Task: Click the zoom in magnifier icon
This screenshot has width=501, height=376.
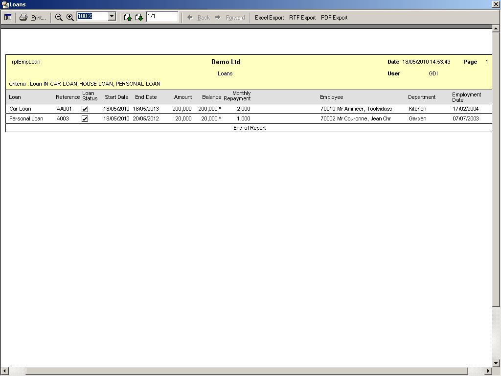Action: [70, 17]
